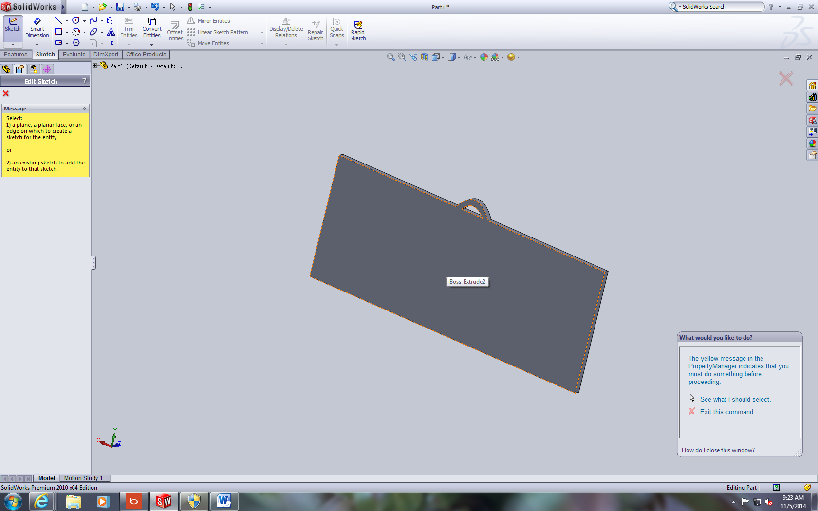Screen dimensions: 818x511
Task: Click Move Entities tool
Action: tap(208, 43)
